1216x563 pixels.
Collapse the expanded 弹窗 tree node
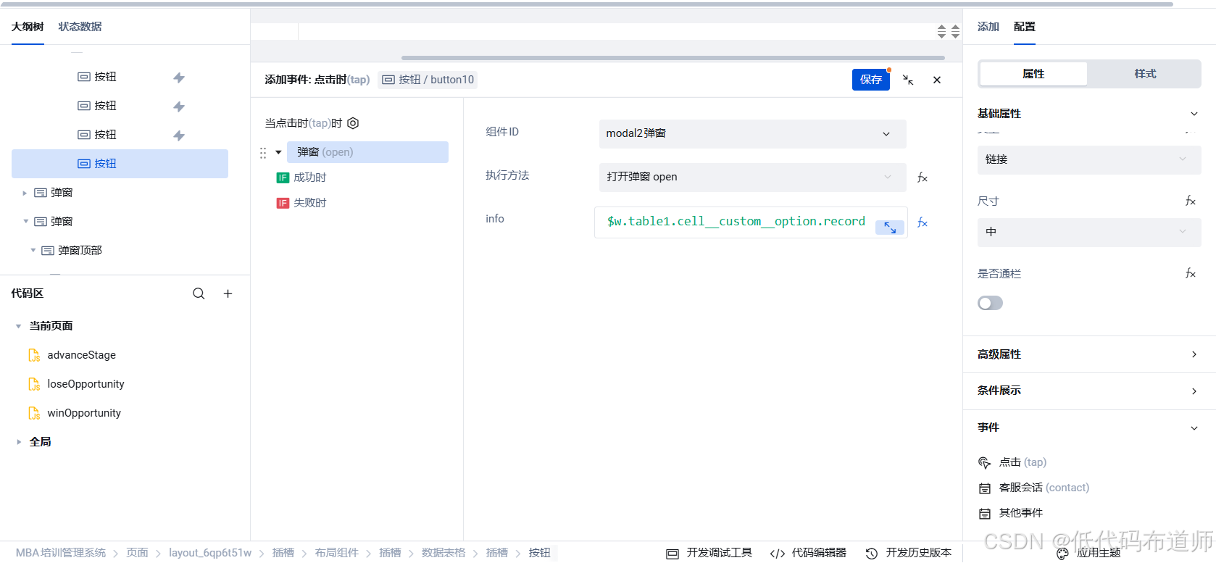click(25, 222)
